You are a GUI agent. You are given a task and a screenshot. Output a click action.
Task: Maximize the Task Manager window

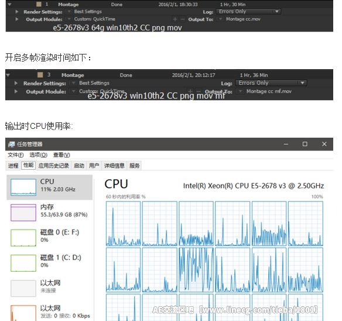[305, 144]
